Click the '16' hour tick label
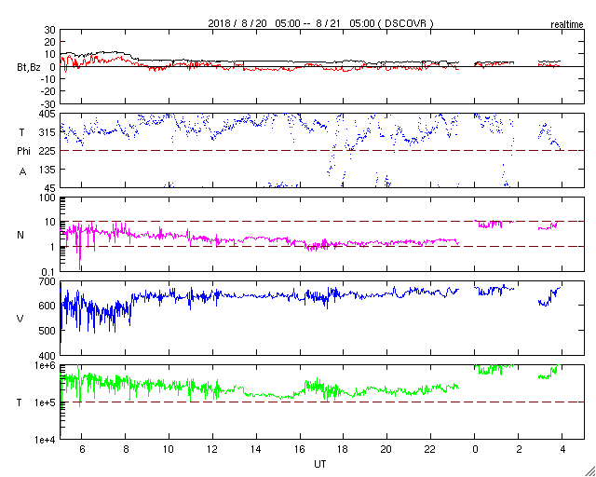This screenshot has height=477, width=596. click(x=300, y=450)
